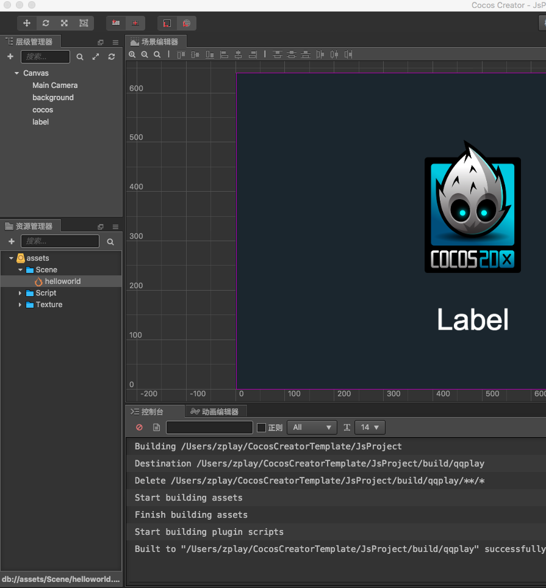Select background node in hierarchy

[x=53, y=98]
